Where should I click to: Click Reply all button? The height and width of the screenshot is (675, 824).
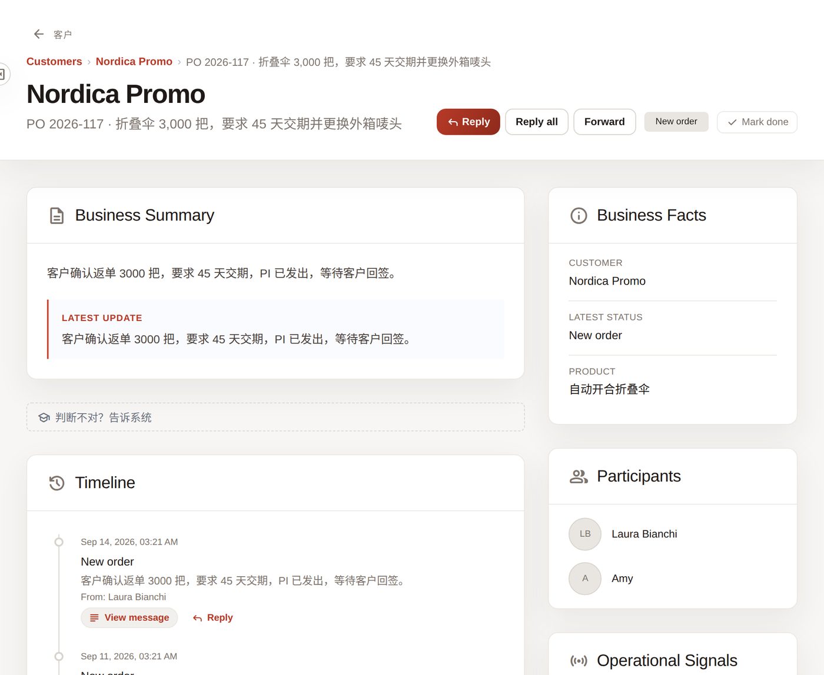[537, 122]
